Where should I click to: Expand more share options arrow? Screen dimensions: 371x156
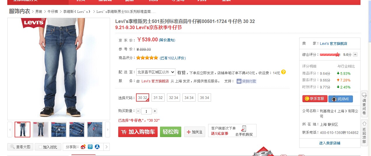click(107, 147)
